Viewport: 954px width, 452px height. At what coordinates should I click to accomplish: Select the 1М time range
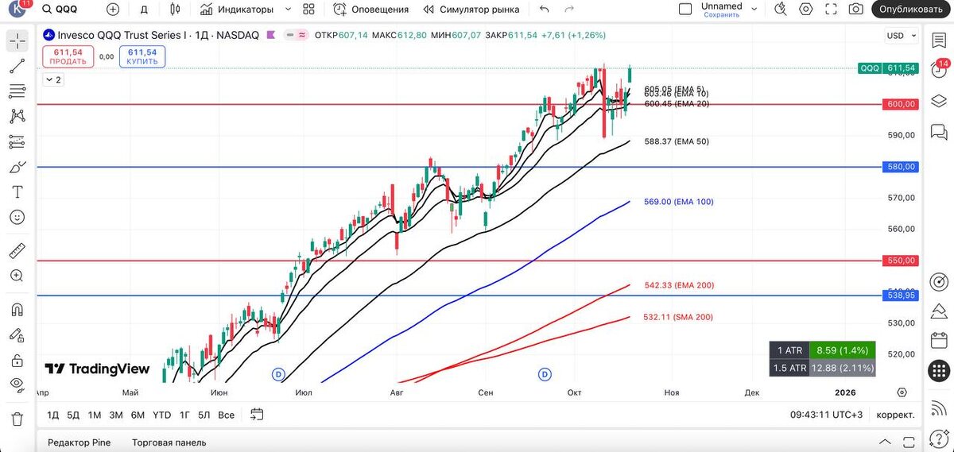[x=95, y=415]
